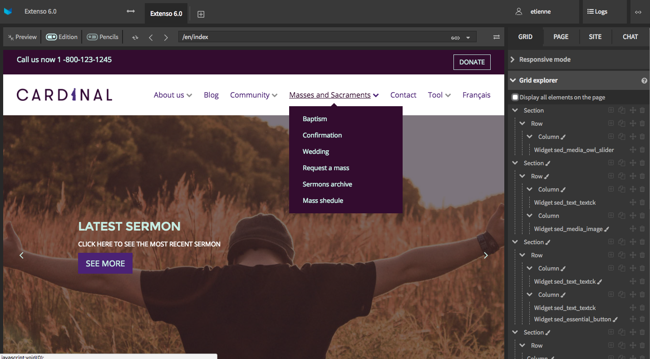Click the code brackets icon next to Logs

tap(638, 12)
